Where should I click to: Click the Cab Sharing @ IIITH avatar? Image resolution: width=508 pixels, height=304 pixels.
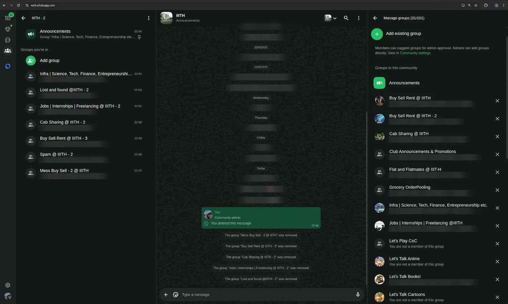coord(380,137)
